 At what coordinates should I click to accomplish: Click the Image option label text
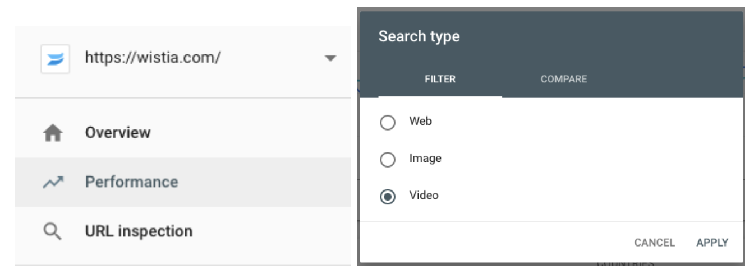click(425, 159)
